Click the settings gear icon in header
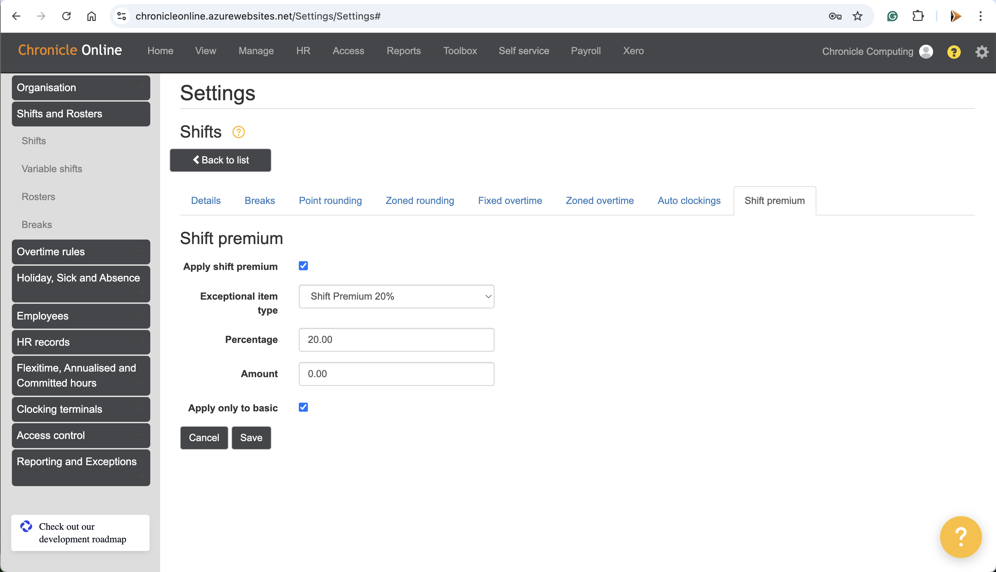996x572 pixels. (x=981, y=52)
